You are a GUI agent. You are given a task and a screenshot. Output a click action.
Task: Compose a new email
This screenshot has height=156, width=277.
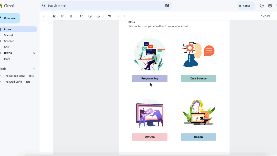(x=10, y=18)
